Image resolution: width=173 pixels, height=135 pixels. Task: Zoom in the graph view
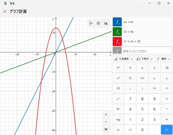(x=106, y=114)
